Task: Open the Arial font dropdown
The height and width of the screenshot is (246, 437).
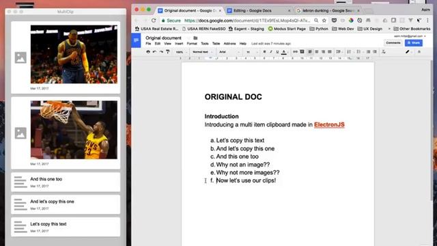Action: click(229, 52)
